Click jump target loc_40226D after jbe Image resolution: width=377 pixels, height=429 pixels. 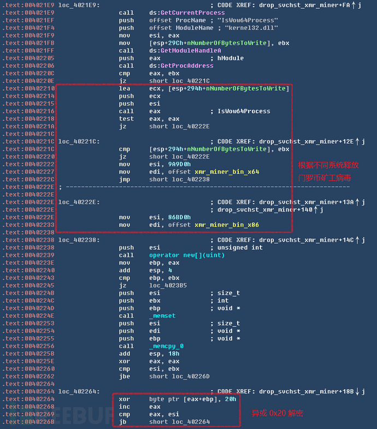point(191,377)
